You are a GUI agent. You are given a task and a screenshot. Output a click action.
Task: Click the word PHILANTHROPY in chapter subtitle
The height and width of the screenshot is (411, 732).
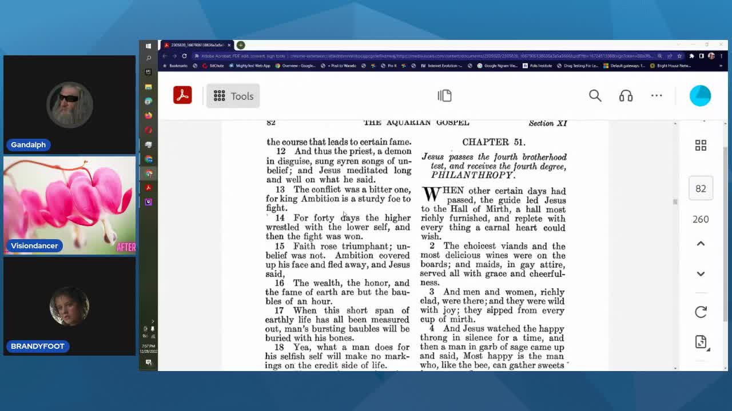(x=472, y=175)
